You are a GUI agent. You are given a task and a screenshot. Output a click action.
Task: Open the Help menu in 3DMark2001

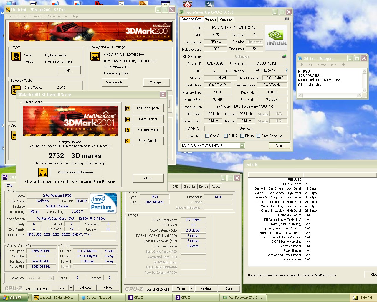click(75, 16)
